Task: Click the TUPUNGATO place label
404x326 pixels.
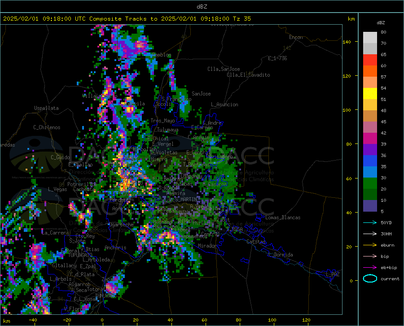Action: [x=80, y=255]
